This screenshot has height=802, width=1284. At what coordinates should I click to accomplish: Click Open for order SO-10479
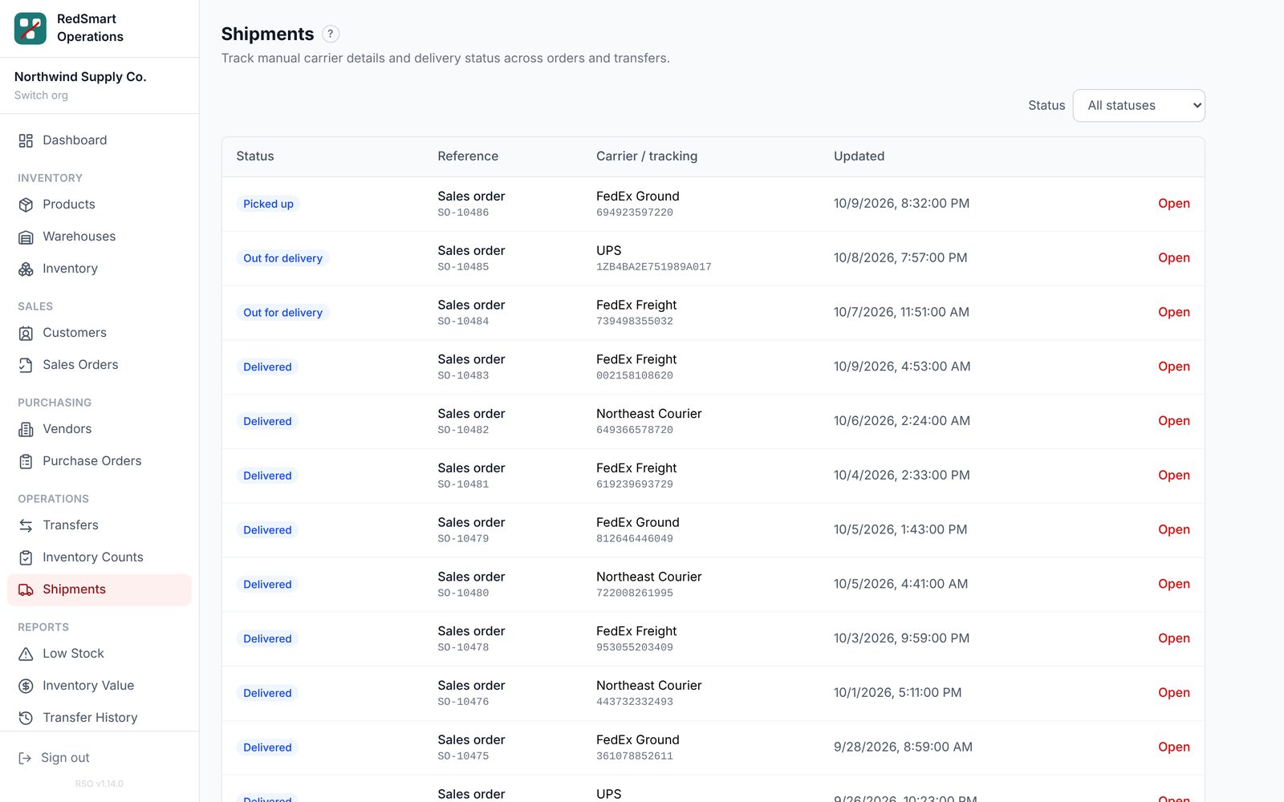[1173, 530]
